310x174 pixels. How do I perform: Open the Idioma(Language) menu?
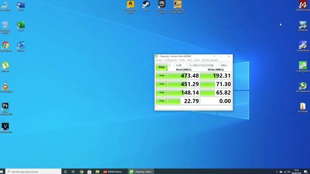pos(210,60)
